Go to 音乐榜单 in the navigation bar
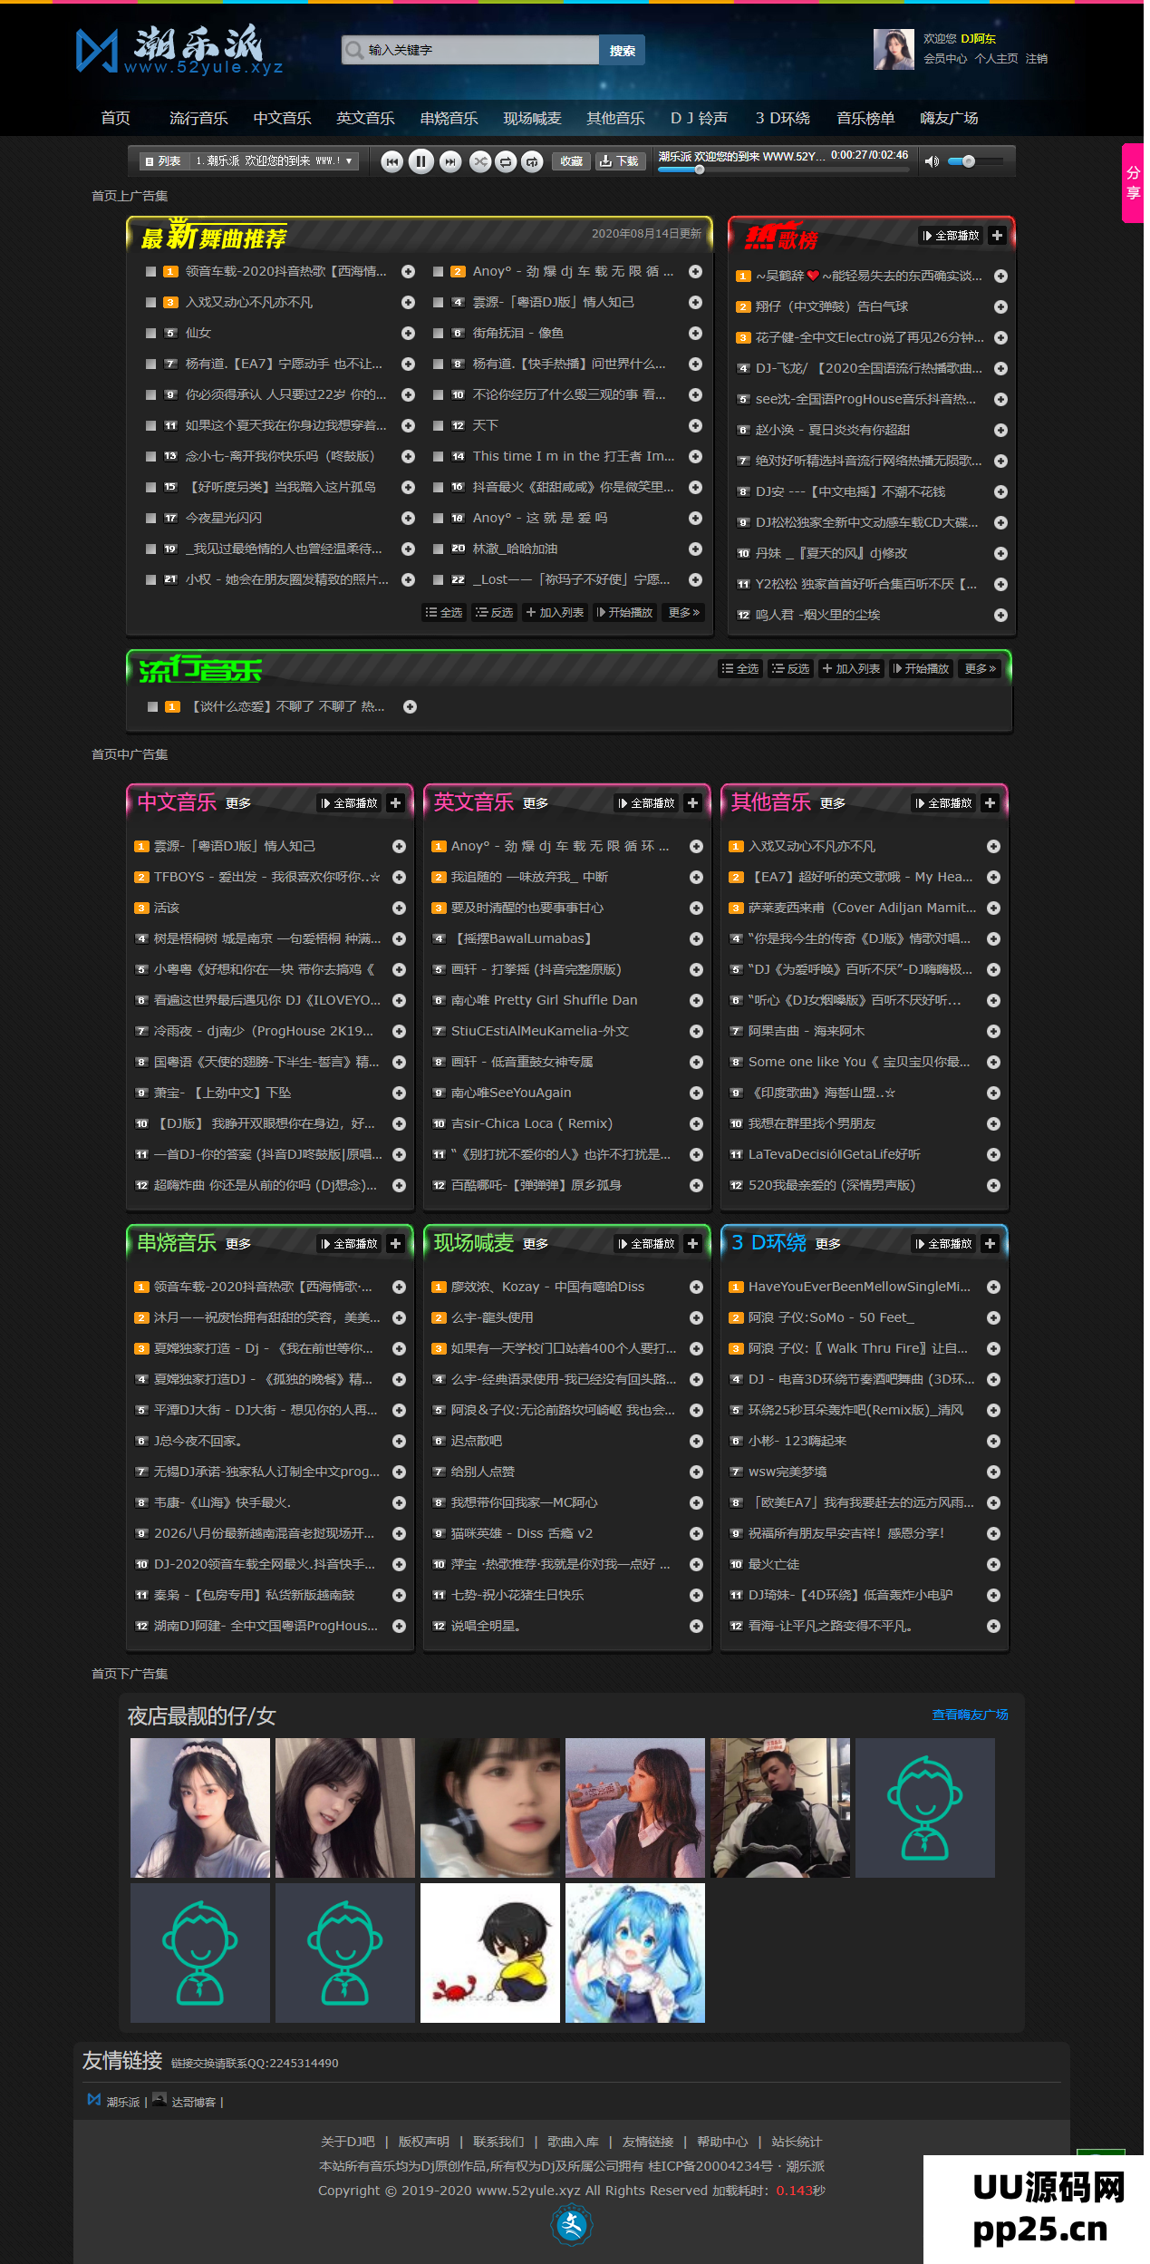The image size is (1150, 2264). (x=865, y=119)
